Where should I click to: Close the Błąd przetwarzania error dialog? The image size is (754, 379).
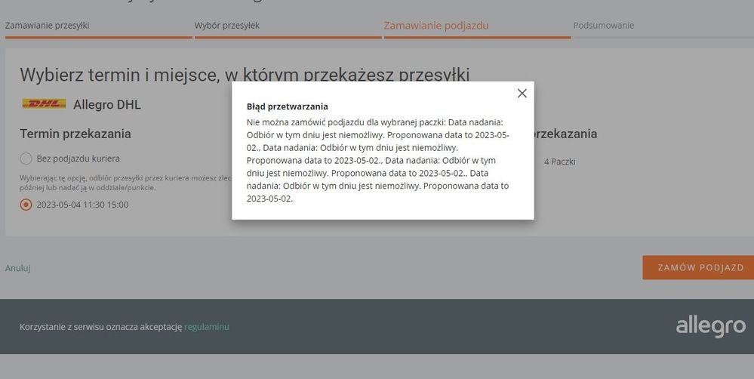522,94
